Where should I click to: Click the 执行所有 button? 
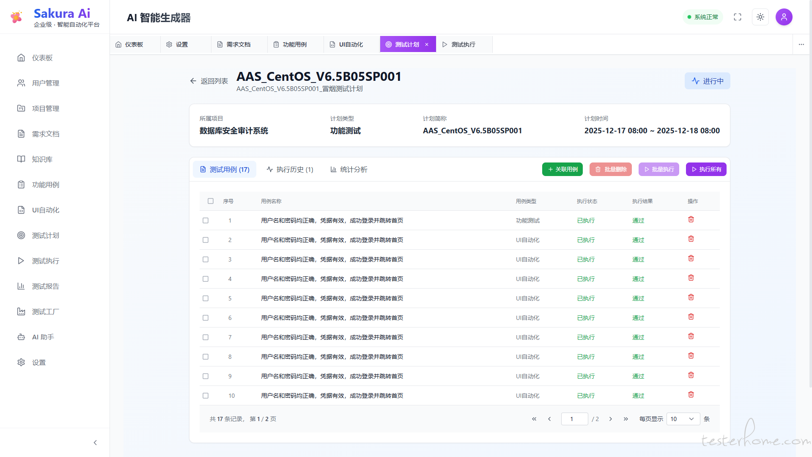706,169
